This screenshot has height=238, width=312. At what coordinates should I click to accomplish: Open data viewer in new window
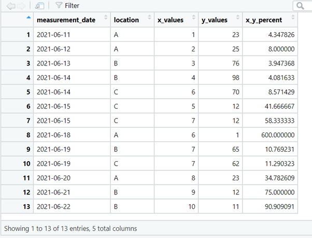40,6
